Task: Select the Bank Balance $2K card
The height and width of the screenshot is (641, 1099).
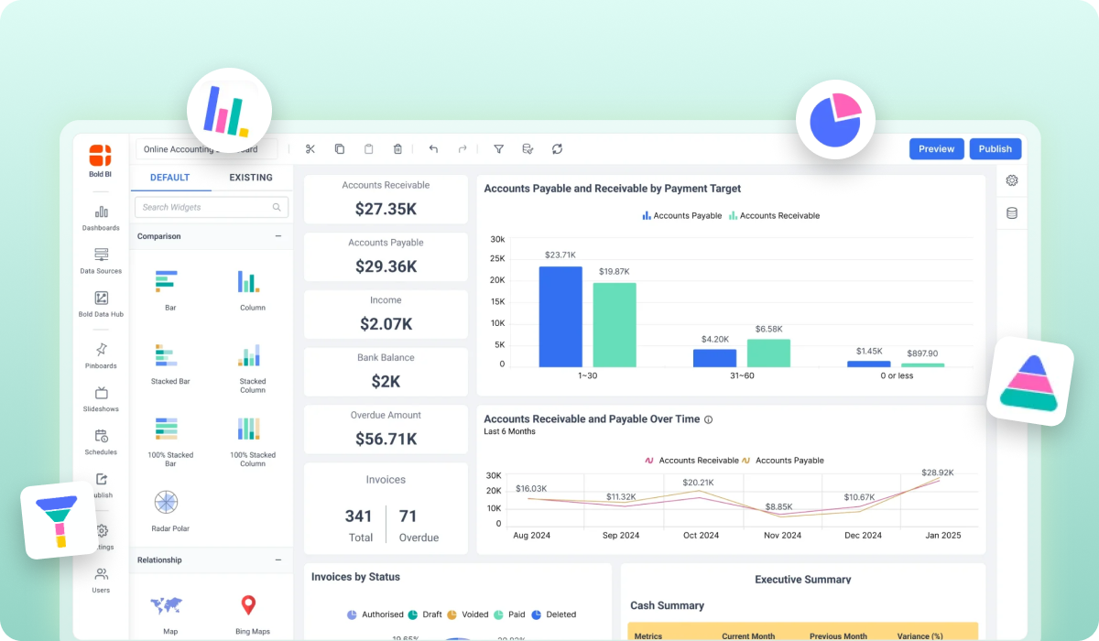Action: click(x=386, y=372)
